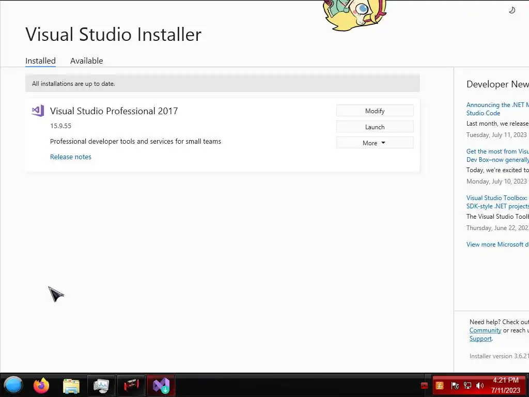529x397 pixels.
Task: Launch Firefox from the taskbar
Action: click(x=41, y=385)
